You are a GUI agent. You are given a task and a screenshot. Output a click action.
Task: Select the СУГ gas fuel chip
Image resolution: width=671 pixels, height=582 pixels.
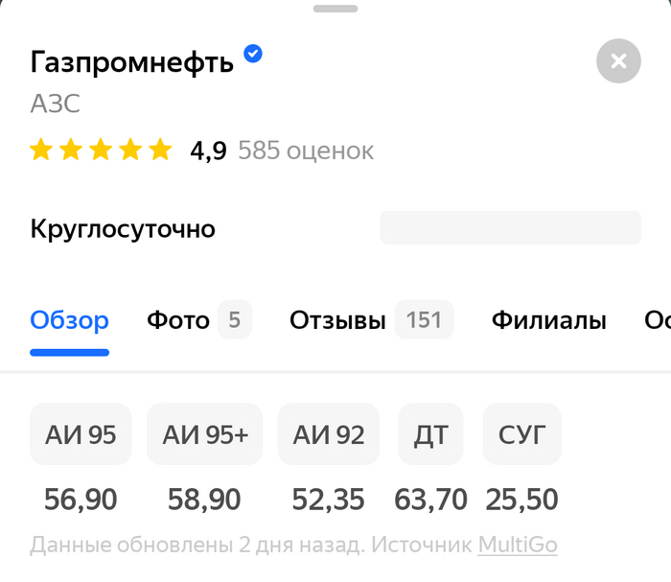coord(521,434)
